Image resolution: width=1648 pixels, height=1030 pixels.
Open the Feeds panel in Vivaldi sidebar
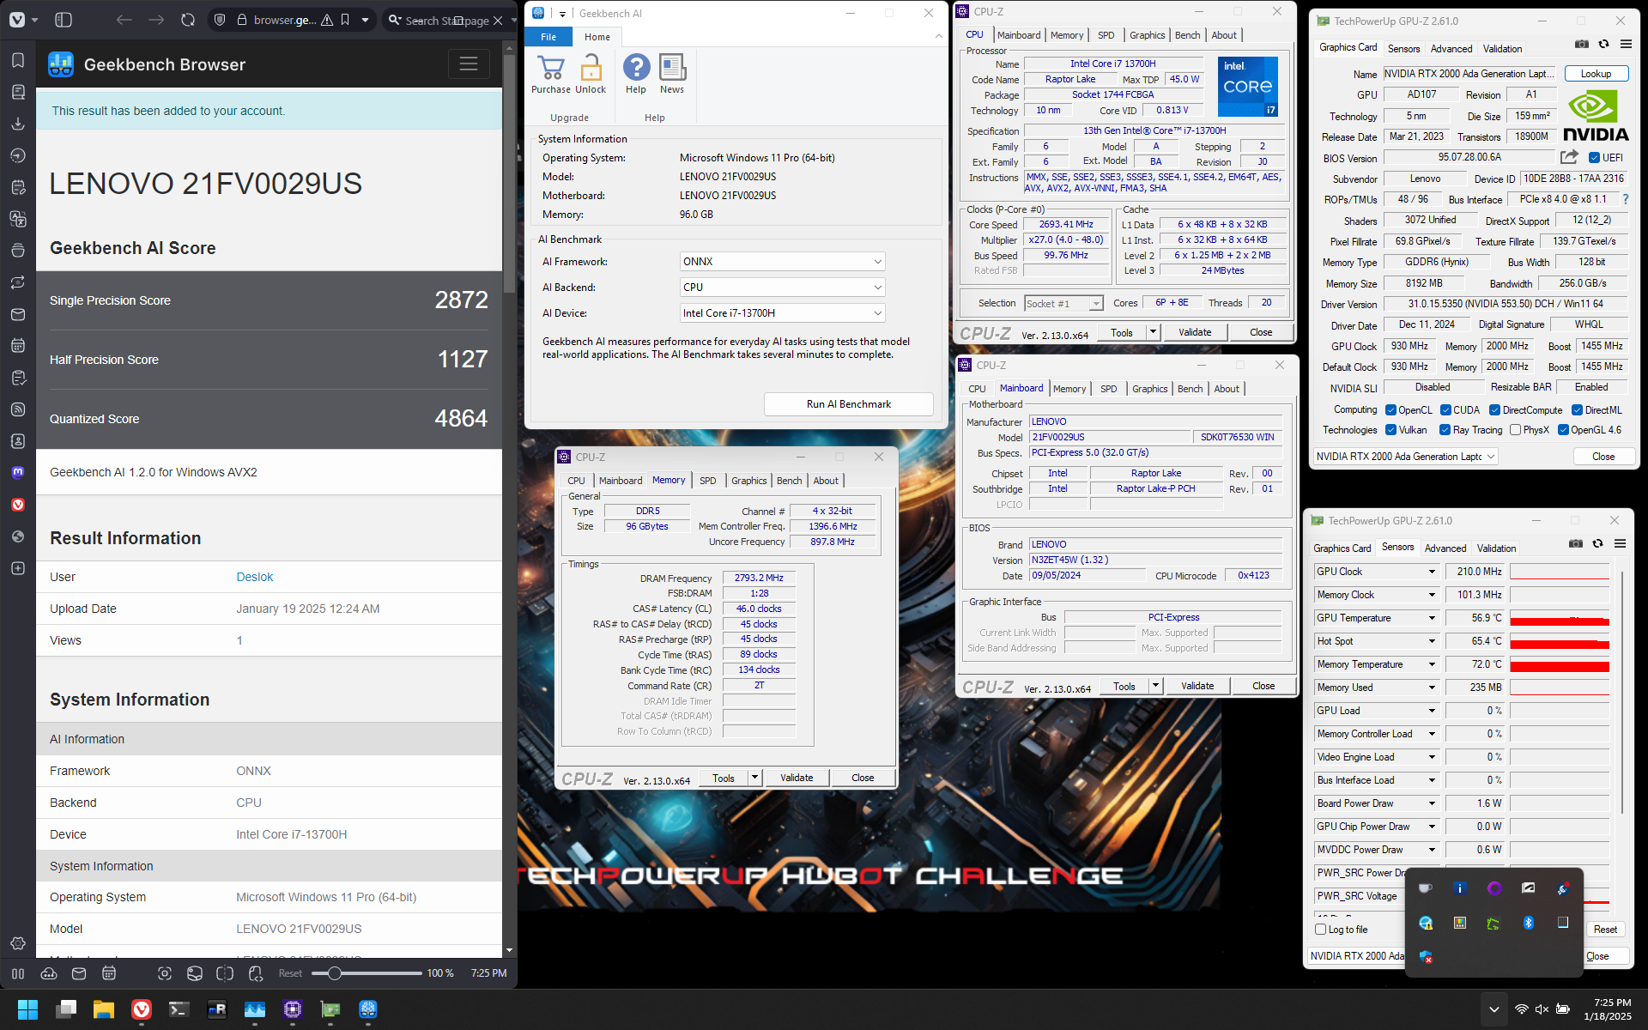coord(18,409)
